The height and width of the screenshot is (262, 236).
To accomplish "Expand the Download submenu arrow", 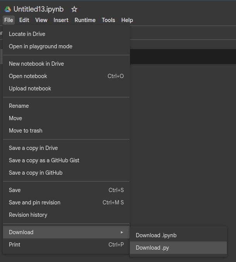I will pos(122,232).
